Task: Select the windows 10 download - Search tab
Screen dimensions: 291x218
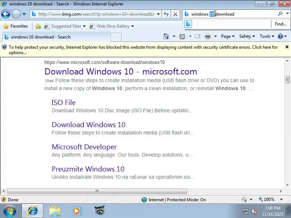Action: click(56, 37)
